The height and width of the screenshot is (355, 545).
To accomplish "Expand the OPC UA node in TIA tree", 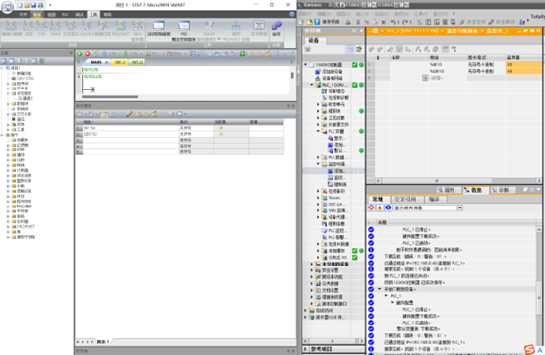I will coord(318,204).
